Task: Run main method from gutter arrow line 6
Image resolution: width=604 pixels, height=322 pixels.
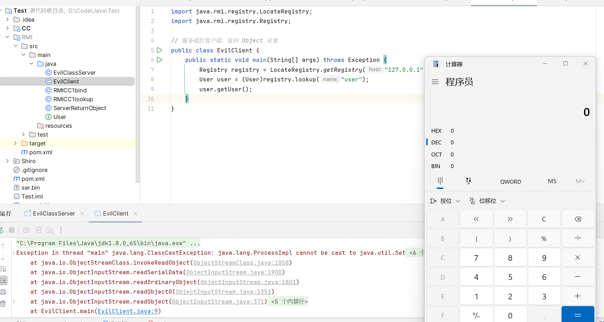Action: click(x=160, y=60)
